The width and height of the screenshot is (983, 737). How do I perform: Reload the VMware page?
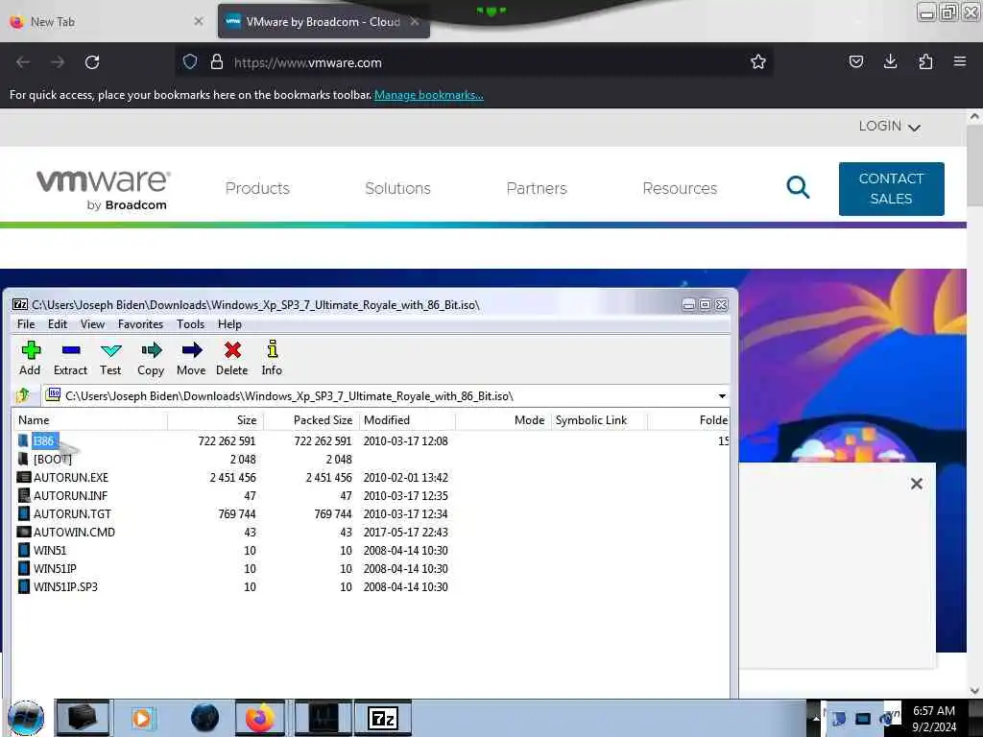pos(92,62)
